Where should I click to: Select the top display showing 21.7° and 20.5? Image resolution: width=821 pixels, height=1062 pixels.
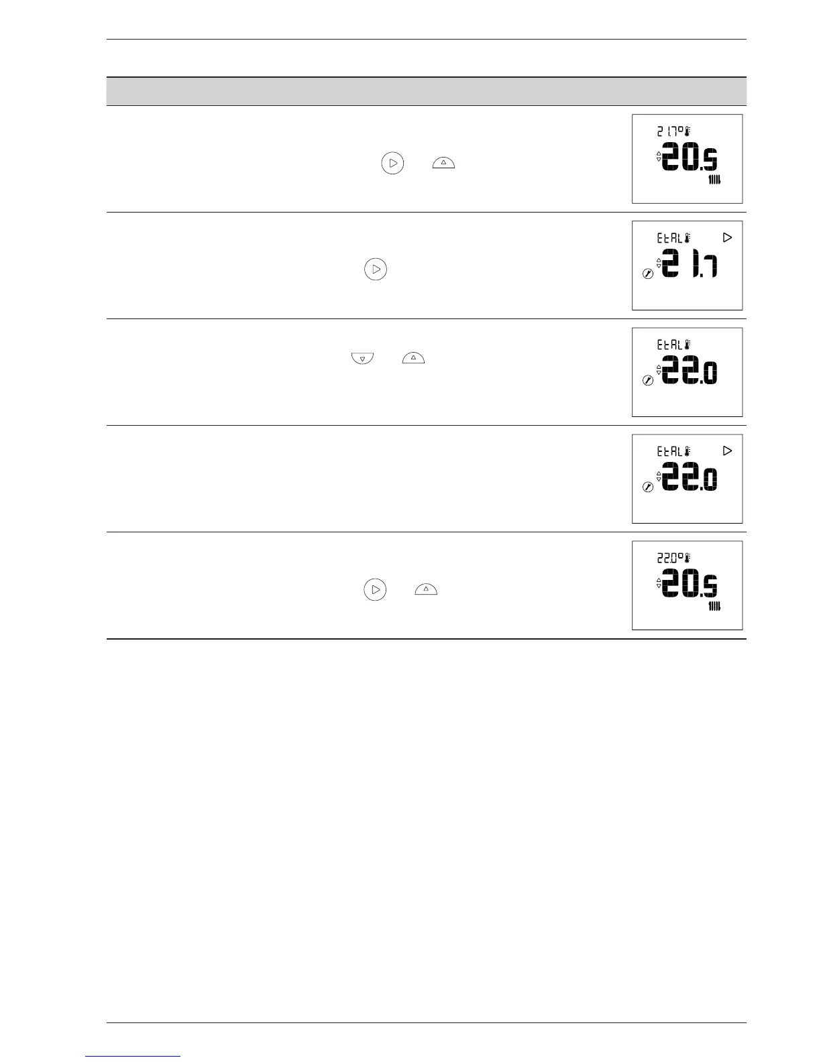point(687,159)
